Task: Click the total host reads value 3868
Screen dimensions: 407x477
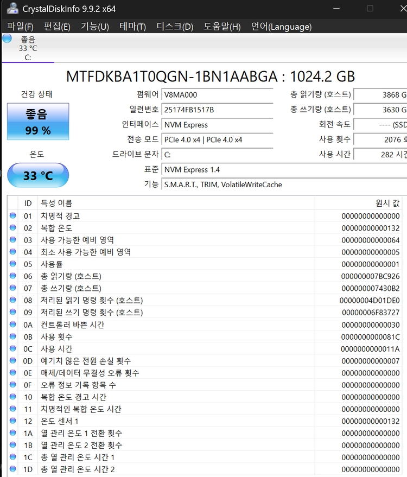Action: (x=380, y=95)
